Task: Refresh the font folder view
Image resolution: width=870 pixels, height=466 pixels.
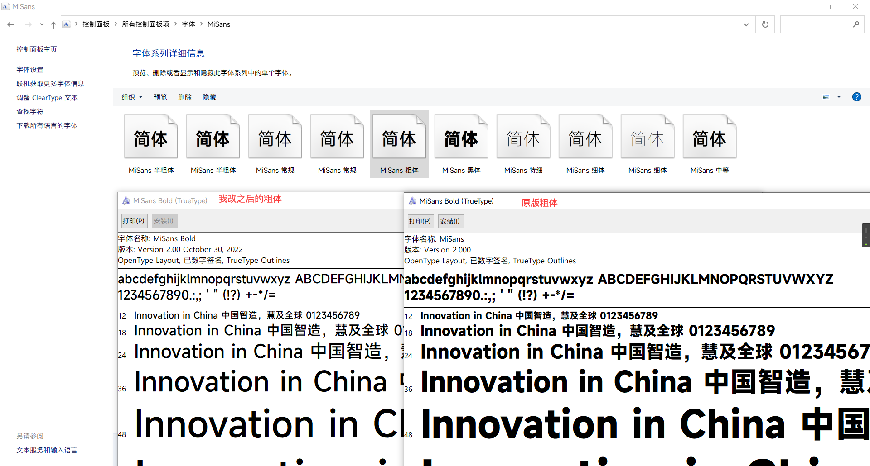Action: [765, 24]
